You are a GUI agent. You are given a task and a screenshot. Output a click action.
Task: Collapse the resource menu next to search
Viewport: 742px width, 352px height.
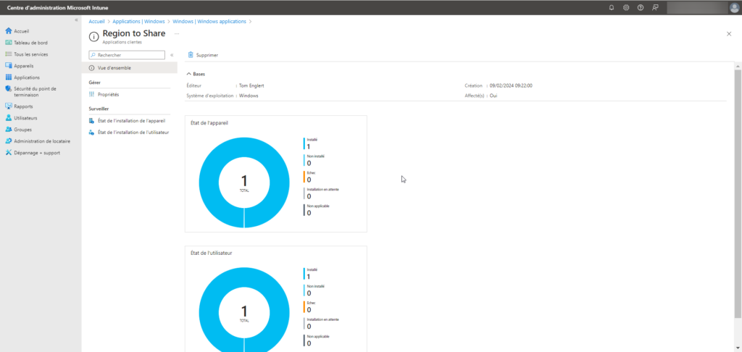(x=172, y=55)
